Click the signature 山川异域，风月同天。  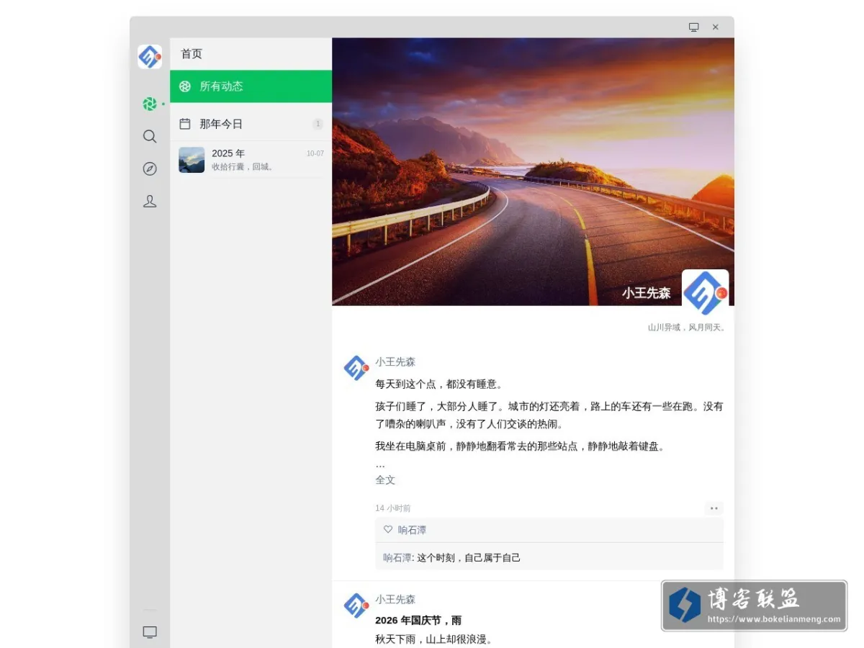[687, 328]
